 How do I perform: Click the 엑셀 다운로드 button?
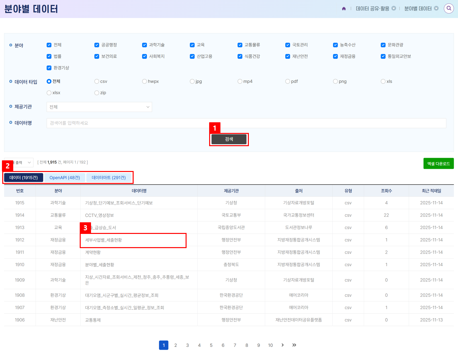point(438,164)
